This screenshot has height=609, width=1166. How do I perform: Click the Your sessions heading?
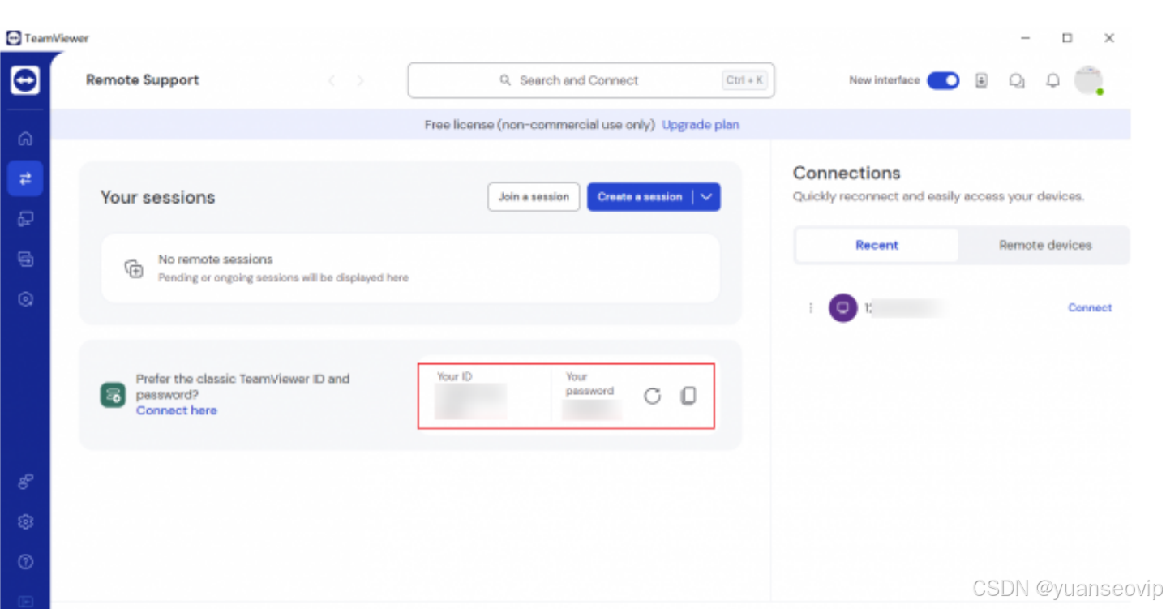[x=158, y=197]
